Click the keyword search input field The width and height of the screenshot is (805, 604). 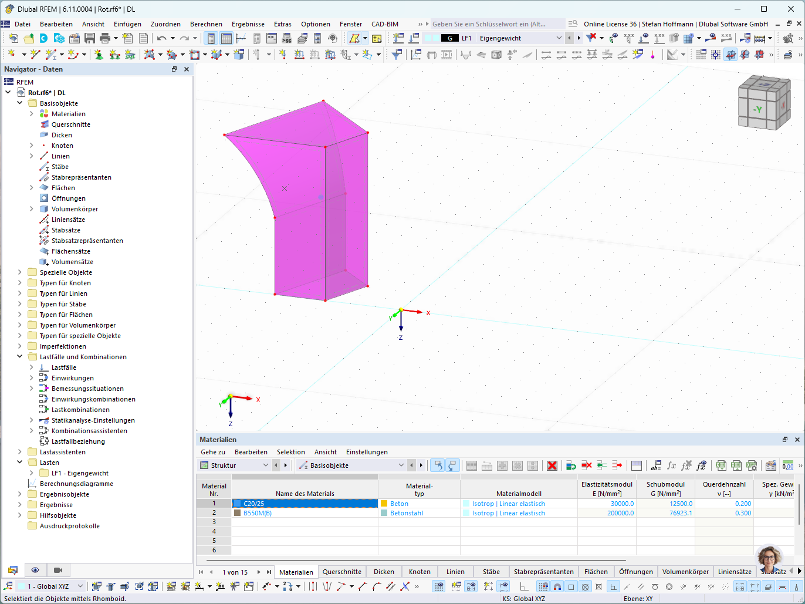(498, 24)
